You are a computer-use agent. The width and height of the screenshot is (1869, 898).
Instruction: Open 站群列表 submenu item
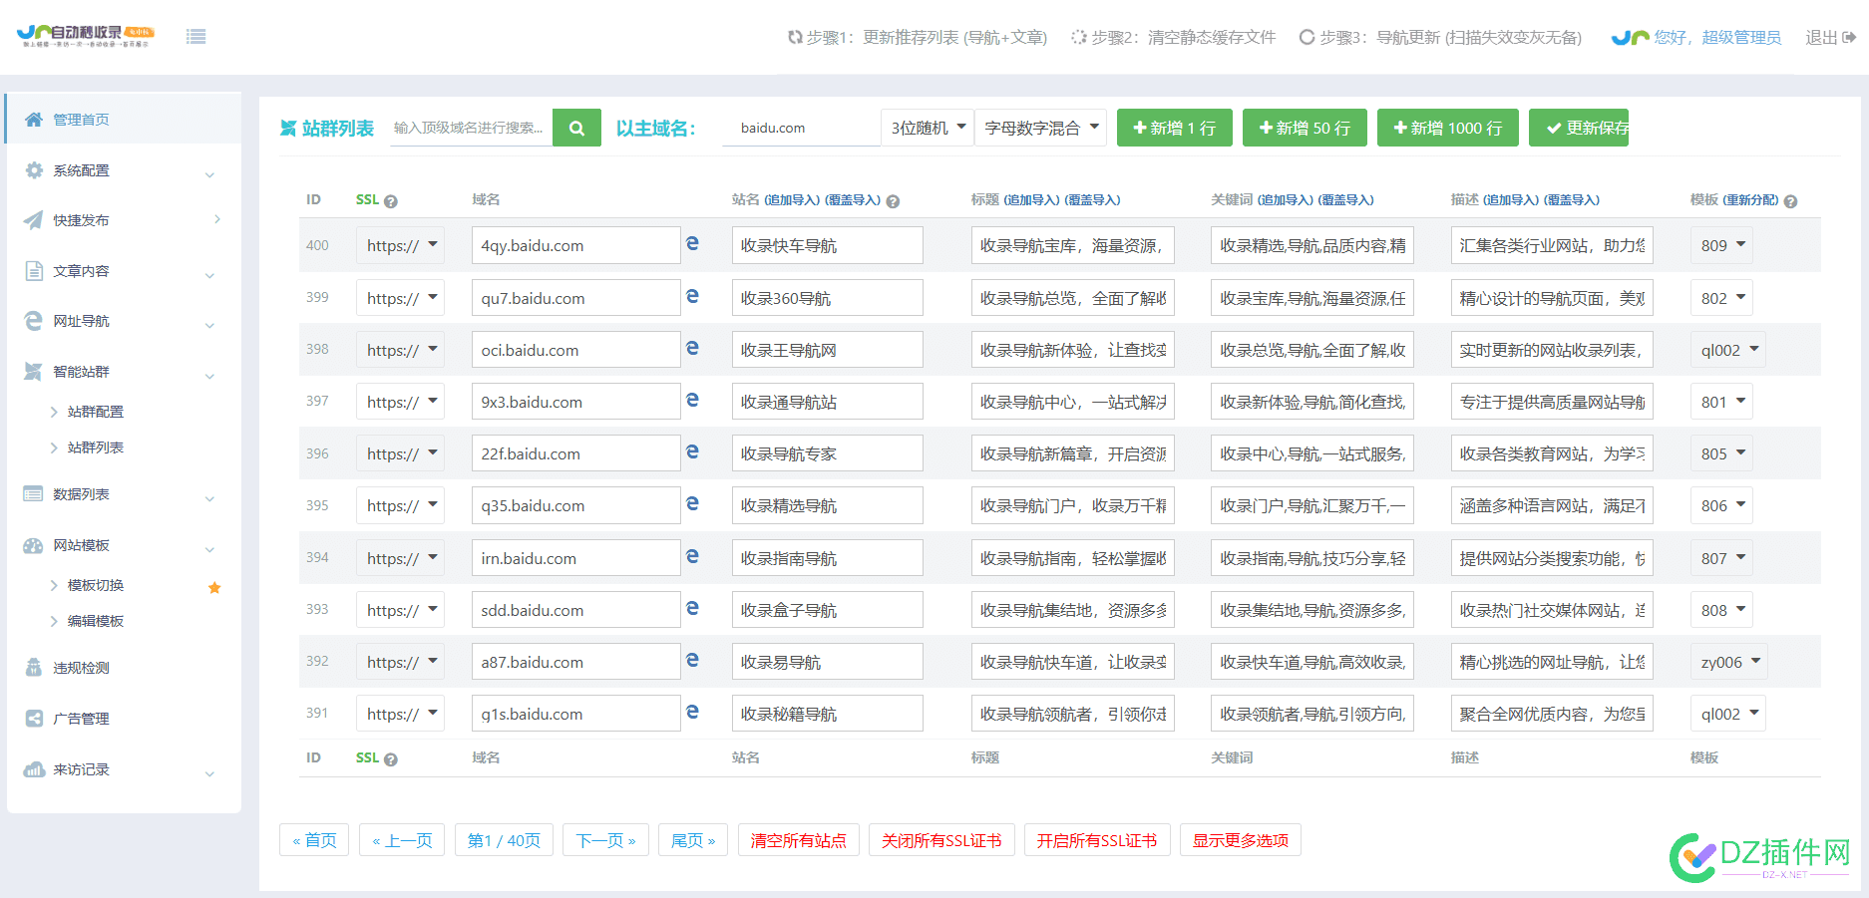(96, 448)
